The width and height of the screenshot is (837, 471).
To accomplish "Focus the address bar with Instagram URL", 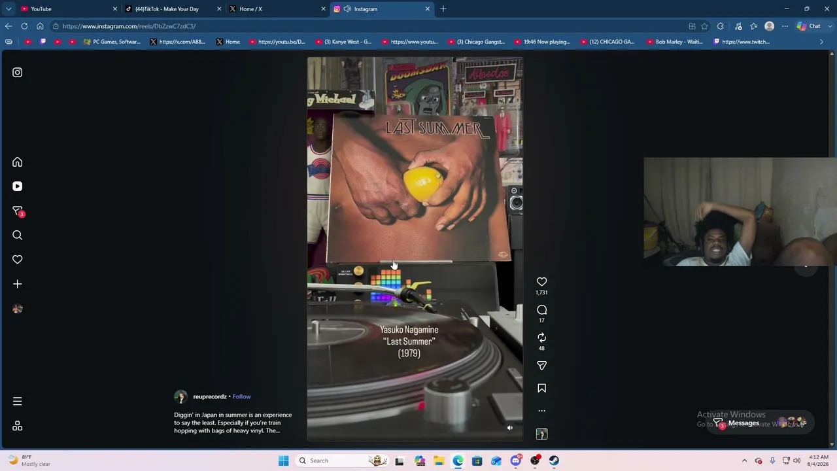I will 366,26.
